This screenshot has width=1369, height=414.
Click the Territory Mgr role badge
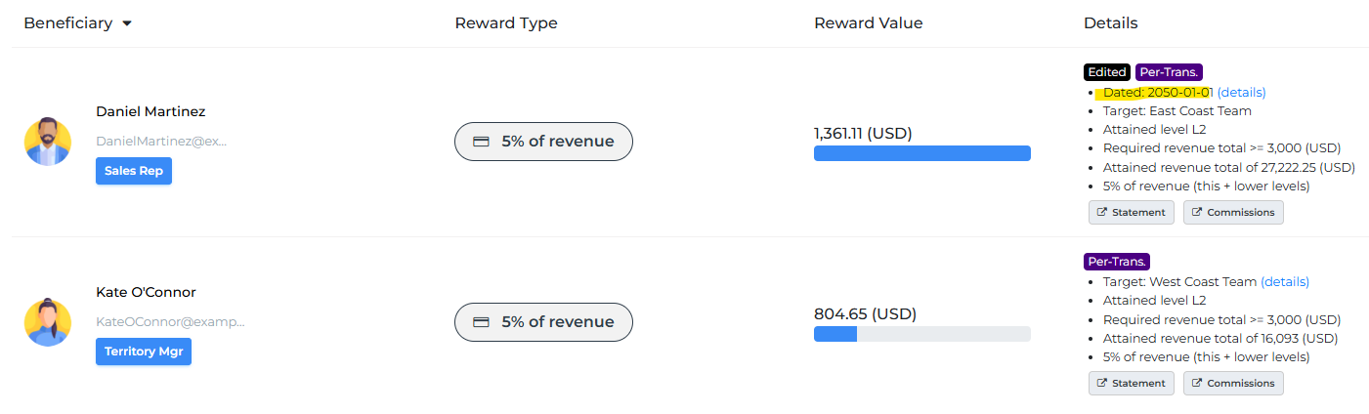144,352
